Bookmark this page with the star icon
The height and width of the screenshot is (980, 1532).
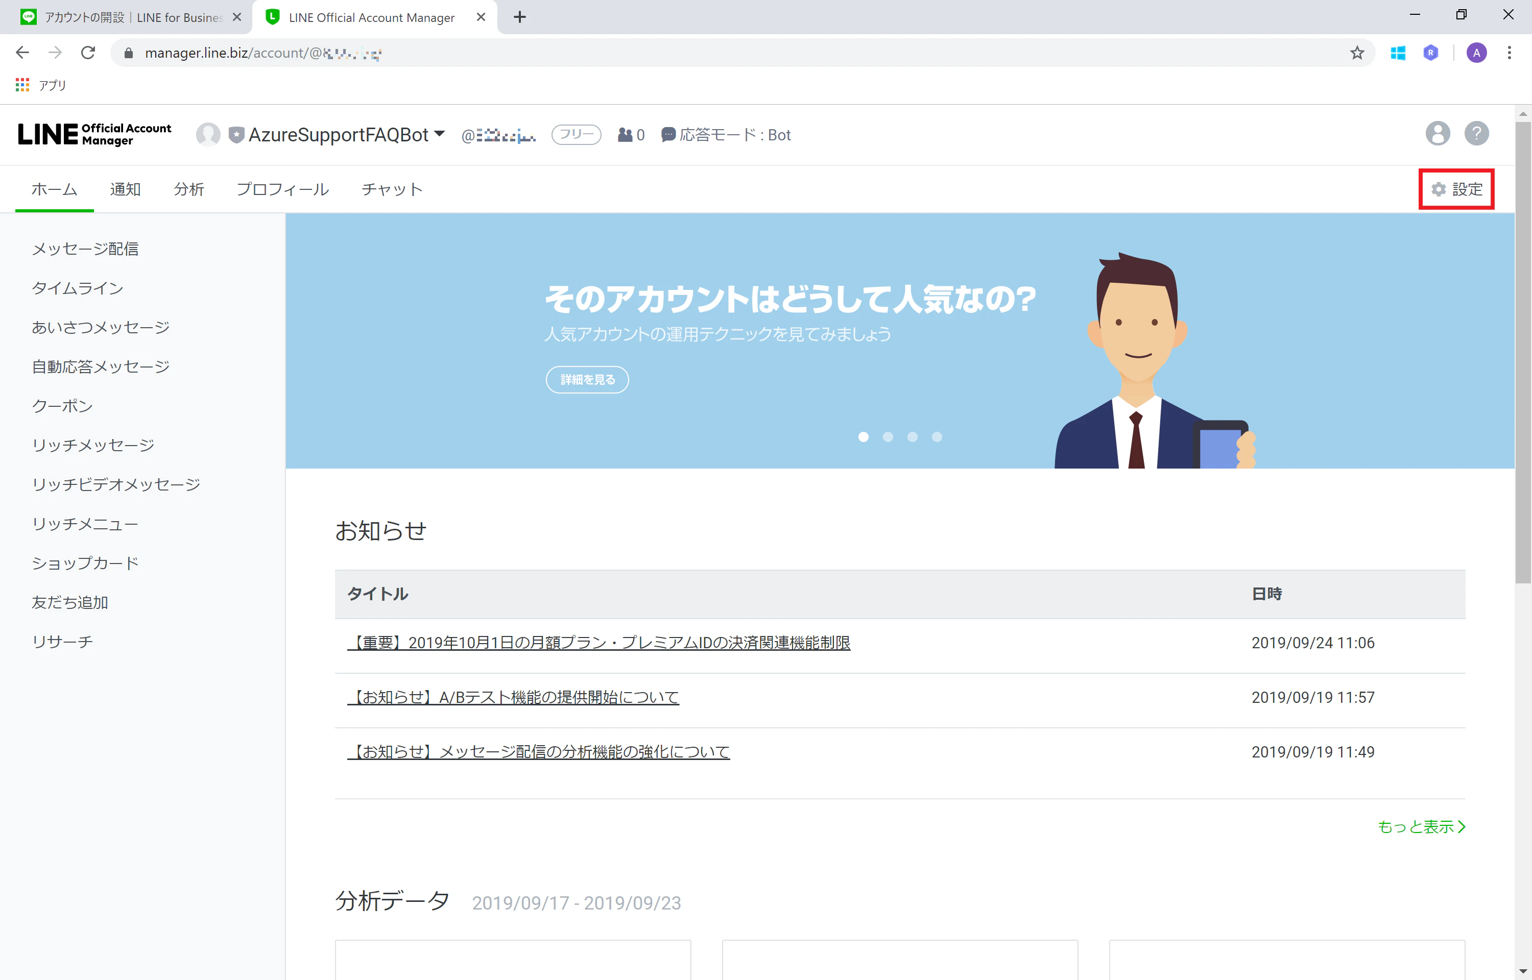pos(1356,53)
